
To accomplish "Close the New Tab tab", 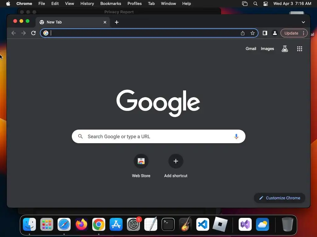I will point(105,22).
